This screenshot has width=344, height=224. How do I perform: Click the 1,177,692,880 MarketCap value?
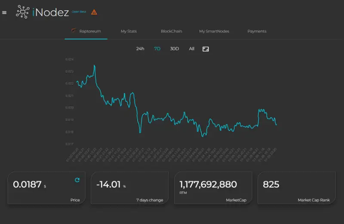[x=208, y=184]
